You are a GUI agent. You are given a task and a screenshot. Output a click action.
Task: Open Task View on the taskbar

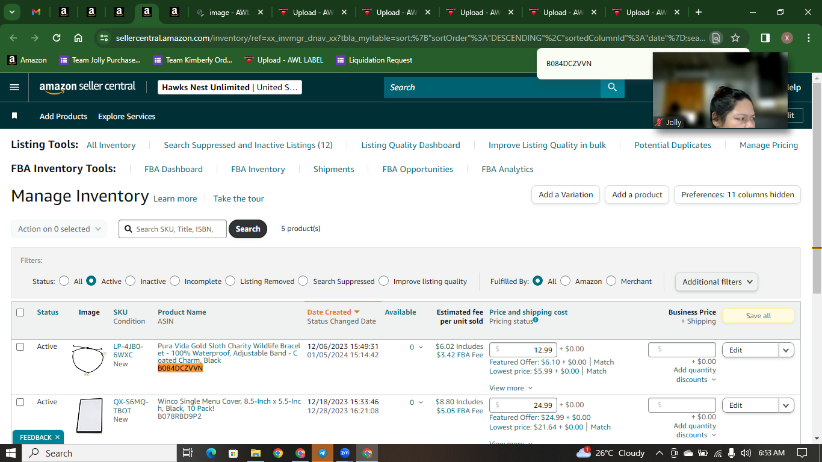coord(188,453)
